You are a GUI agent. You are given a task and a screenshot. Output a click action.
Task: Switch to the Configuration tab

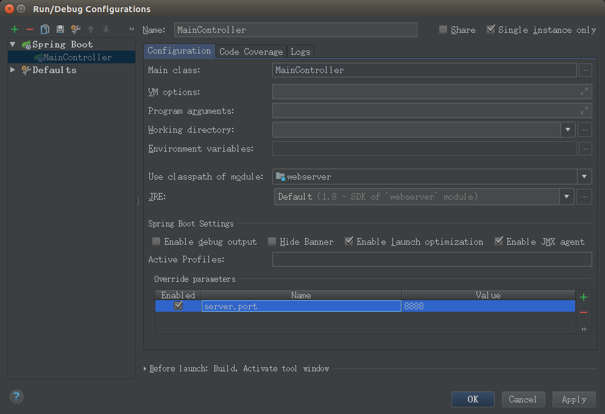pos(179,51)
